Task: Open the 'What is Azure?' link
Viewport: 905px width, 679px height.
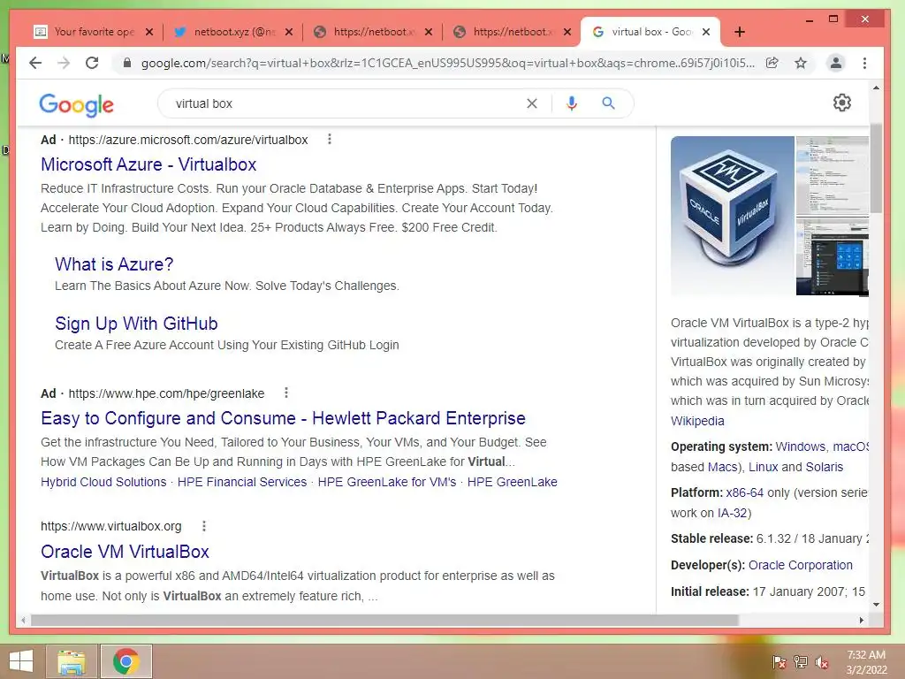Action: pyautogui.click(x=114, y=264)
